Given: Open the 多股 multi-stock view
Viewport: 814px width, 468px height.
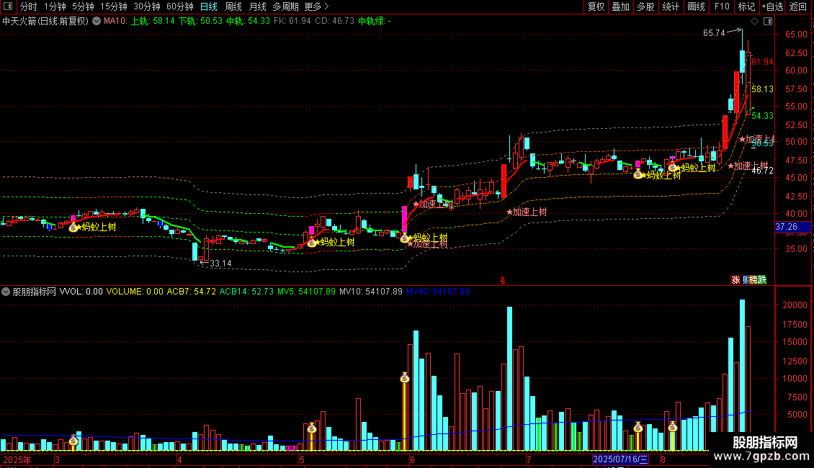Looking at the screenshot, I should click(646, 6).
